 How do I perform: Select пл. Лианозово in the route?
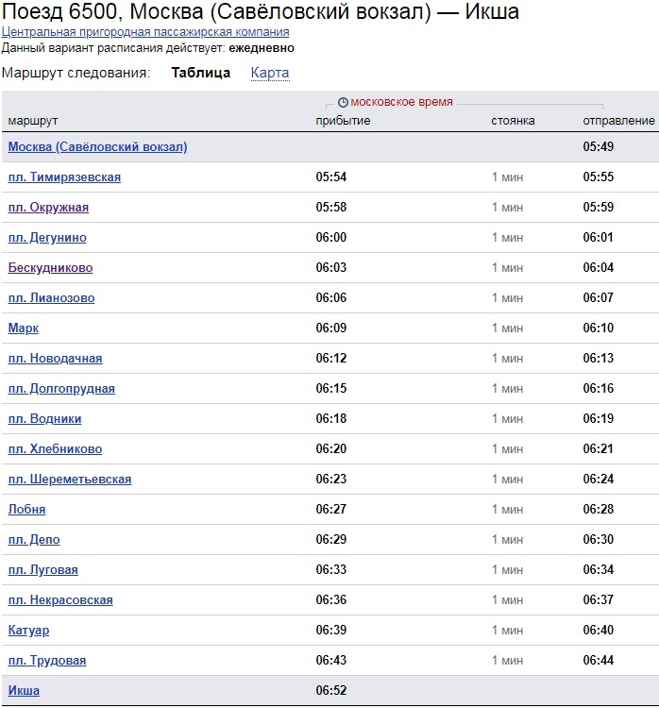click(x=52, y=298)
